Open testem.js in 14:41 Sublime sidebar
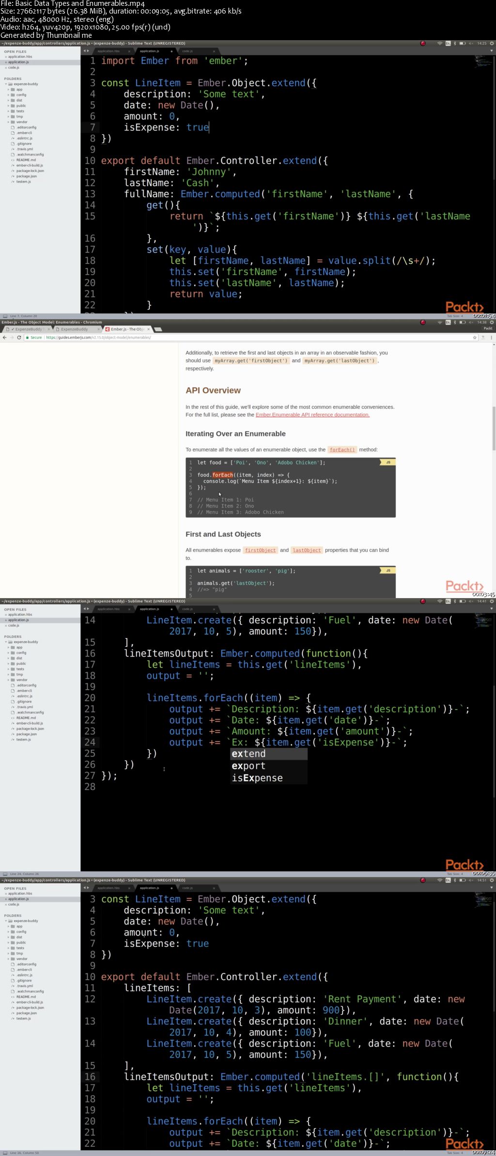The image size is (496, 1156). coord(23,740)
